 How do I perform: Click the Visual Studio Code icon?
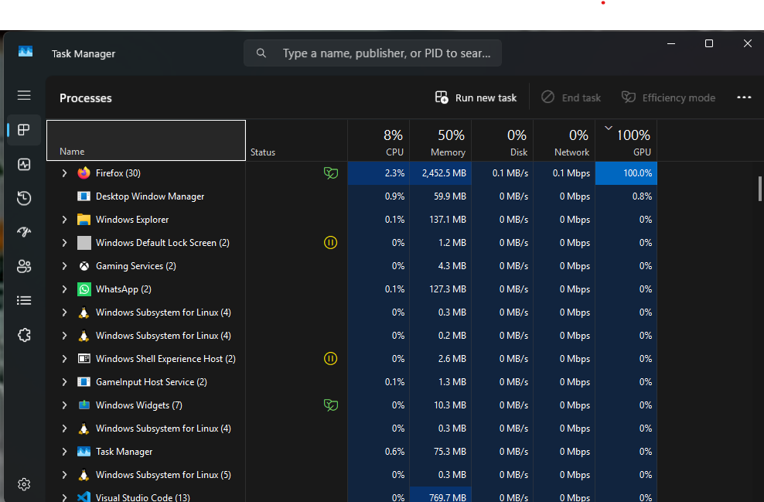click(x=84, y=497)
